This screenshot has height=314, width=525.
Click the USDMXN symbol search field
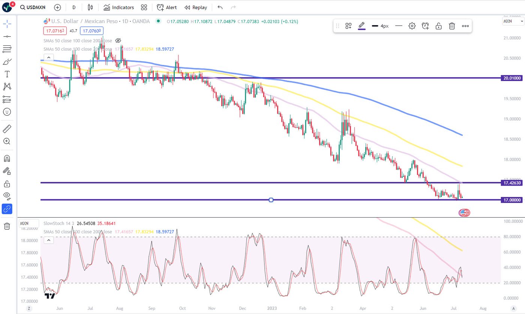coord(34,8)
